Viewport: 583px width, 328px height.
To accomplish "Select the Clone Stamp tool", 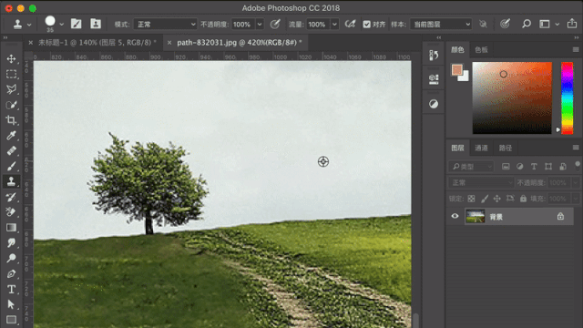I will [x=11, y=181].
